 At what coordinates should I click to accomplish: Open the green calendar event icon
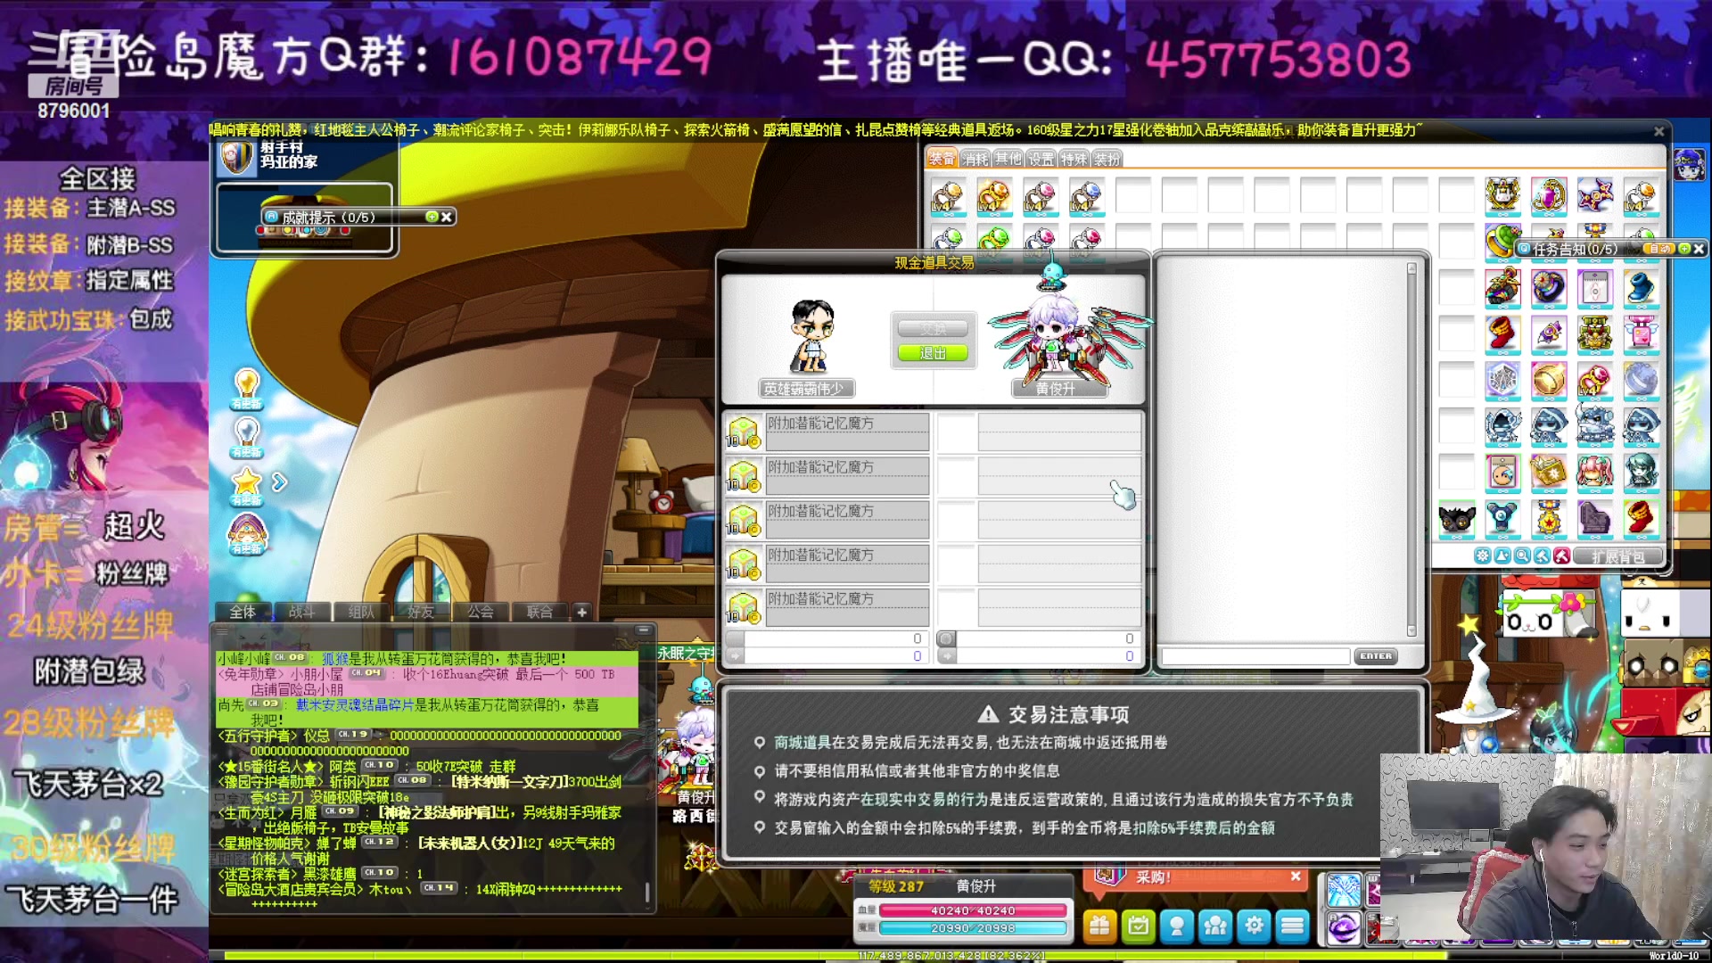coord(1138,926)
